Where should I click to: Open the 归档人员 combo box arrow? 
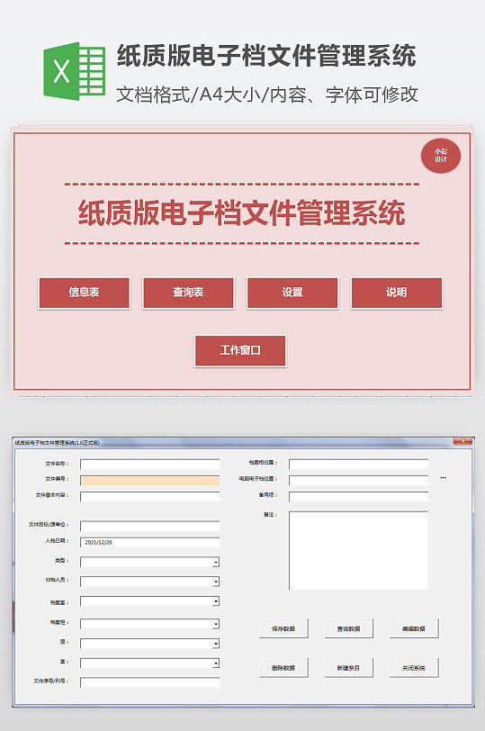click(x=216, y=582)
